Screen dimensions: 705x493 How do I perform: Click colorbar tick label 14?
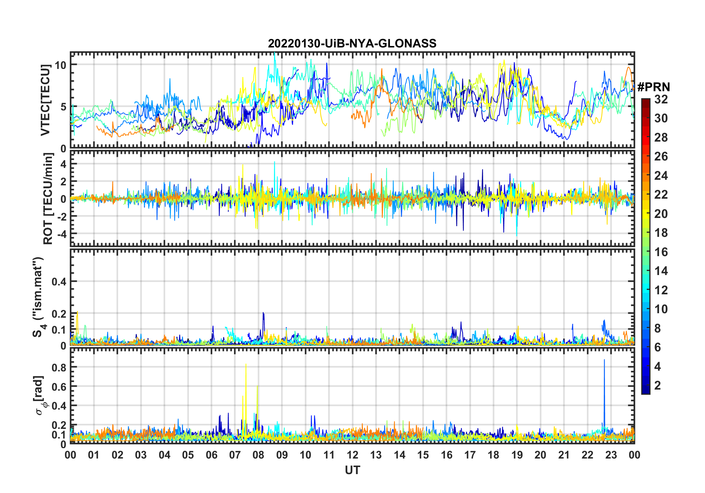[661, 271]
